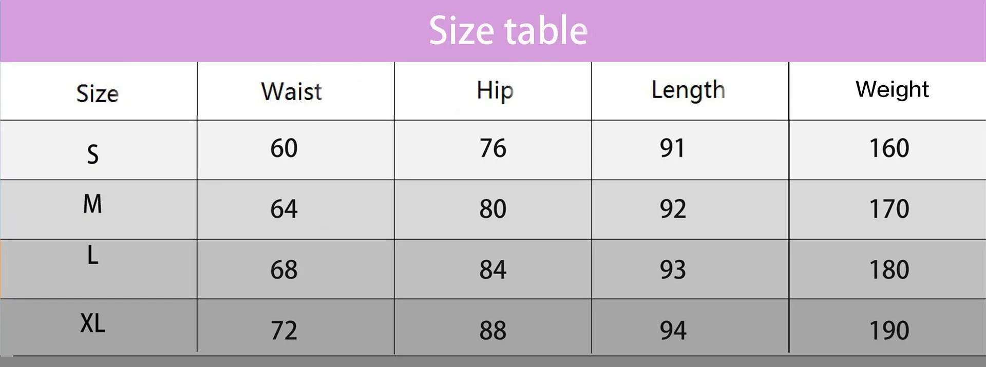Viewport: 986px width, 367px height.
Task: Click weight value 160 cell
Action: coord(889,148)
